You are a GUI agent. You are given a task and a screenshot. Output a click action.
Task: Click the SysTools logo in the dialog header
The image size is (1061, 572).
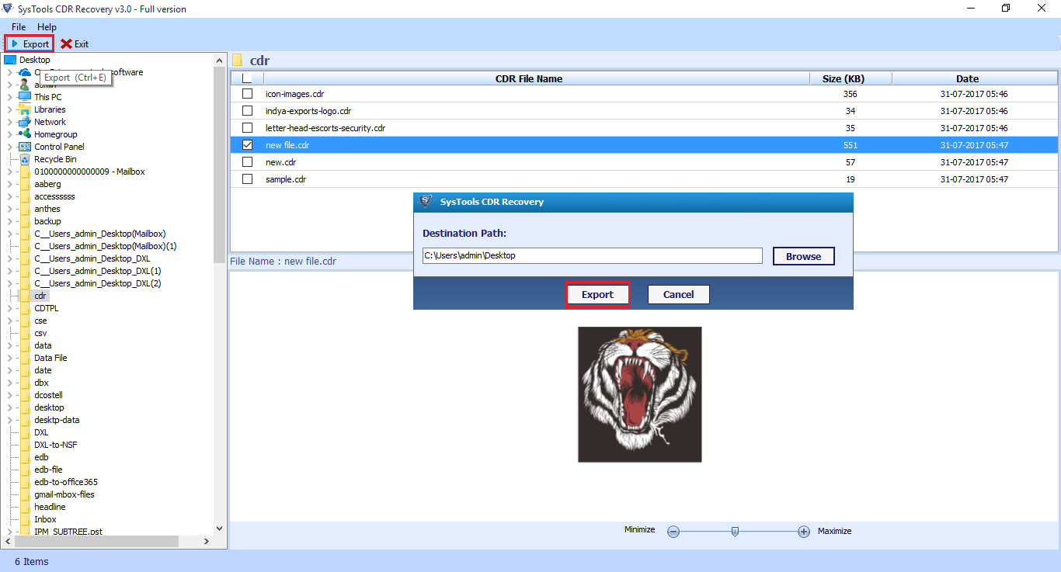(426, 202)
